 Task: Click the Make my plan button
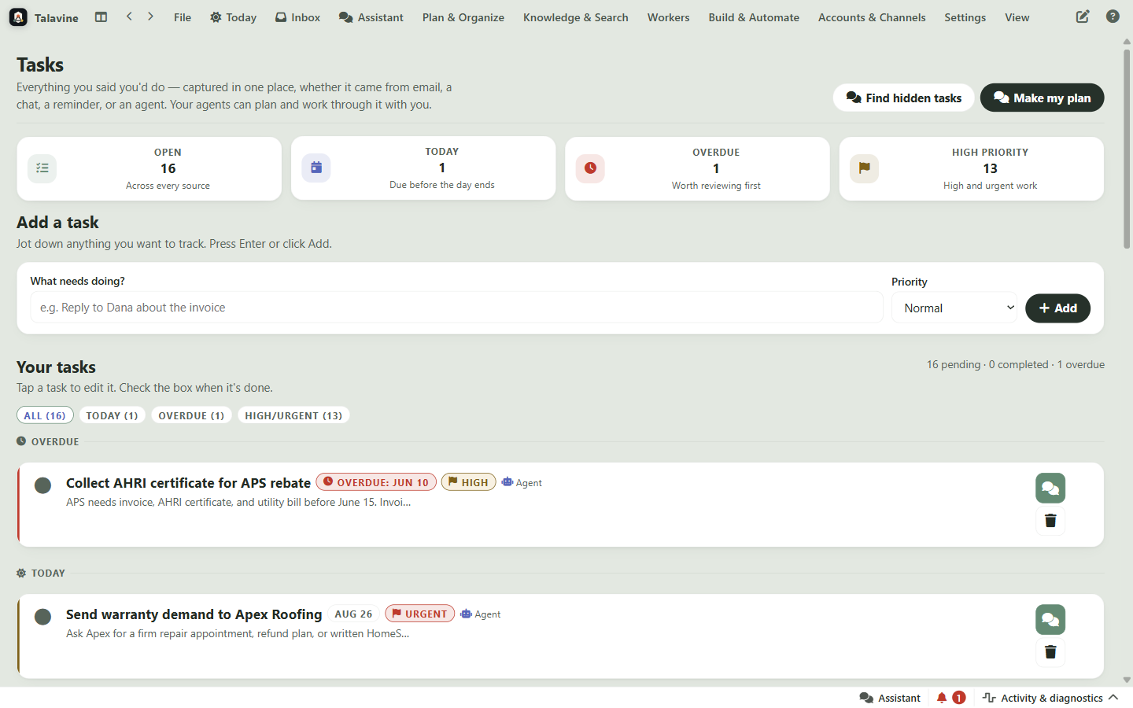[1042, 98]
